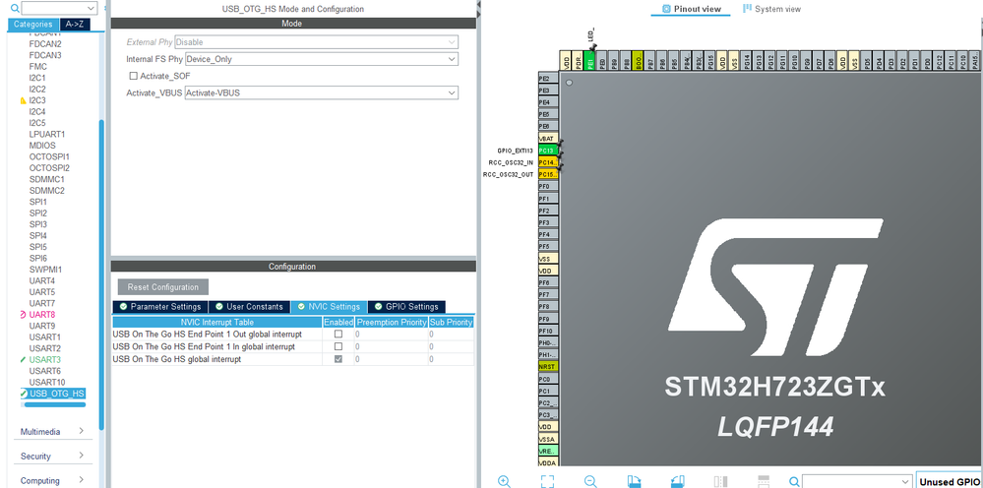Select the Categories tab
This screenshot has height=488, width=983.
point(33,25)
